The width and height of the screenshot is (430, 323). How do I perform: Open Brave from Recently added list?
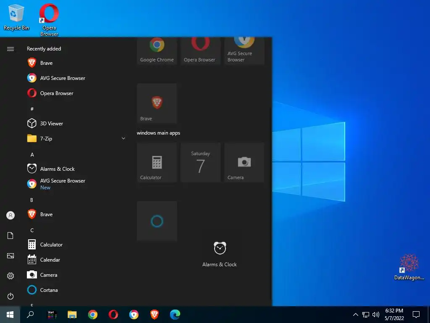point(77,63)
